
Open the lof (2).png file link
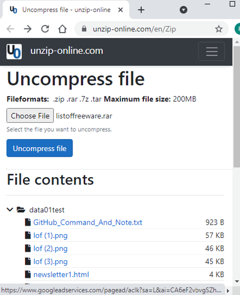51,249
